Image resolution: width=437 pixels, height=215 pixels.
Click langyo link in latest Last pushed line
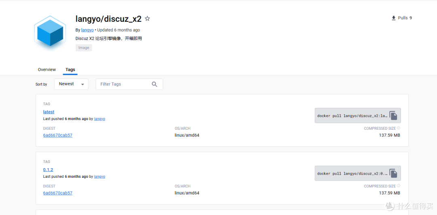100,119
